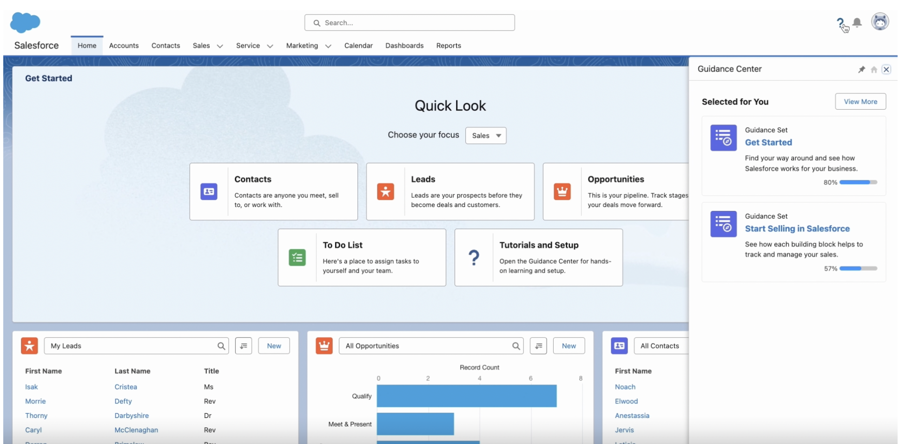The image size is (899, 444).
Task: Open the user avatar profile menu
Action: 879,22
